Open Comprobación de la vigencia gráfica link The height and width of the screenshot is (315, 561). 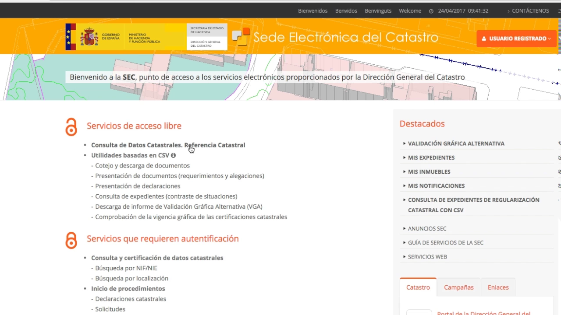click(191, 217)
